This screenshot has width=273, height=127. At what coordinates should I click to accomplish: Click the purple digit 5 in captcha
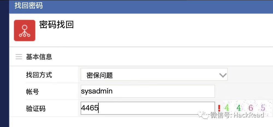point(263,108)
